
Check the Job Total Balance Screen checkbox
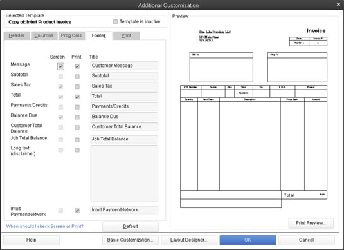pos(60,140)
